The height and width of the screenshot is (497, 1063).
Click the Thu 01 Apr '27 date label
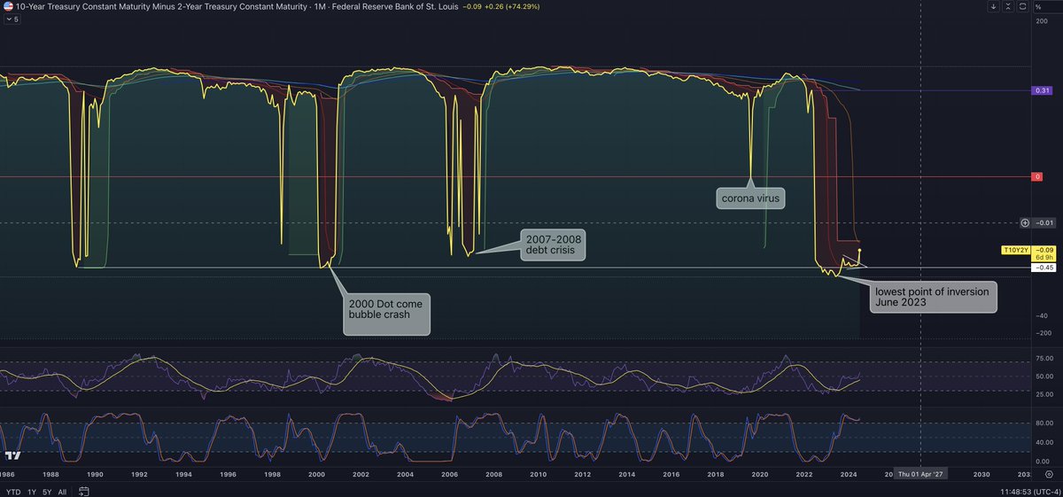coord(921,475)
